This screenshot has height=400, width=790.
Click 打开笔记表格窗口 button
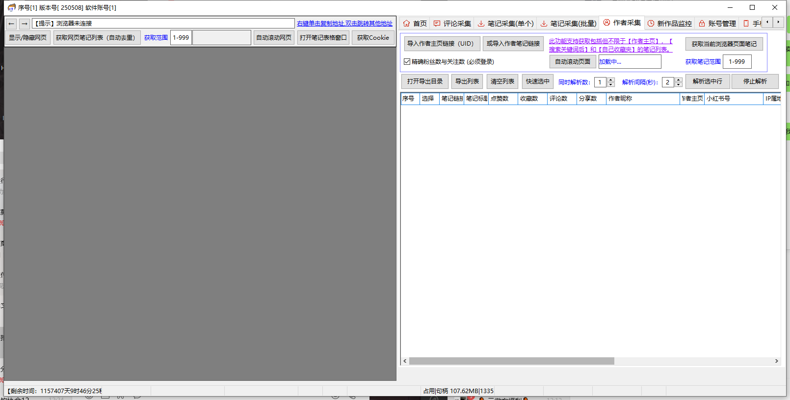(323, 38)
